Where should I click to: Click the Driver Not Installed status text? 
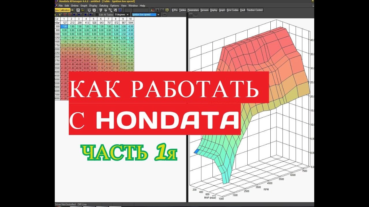click(x=65, y=204)
